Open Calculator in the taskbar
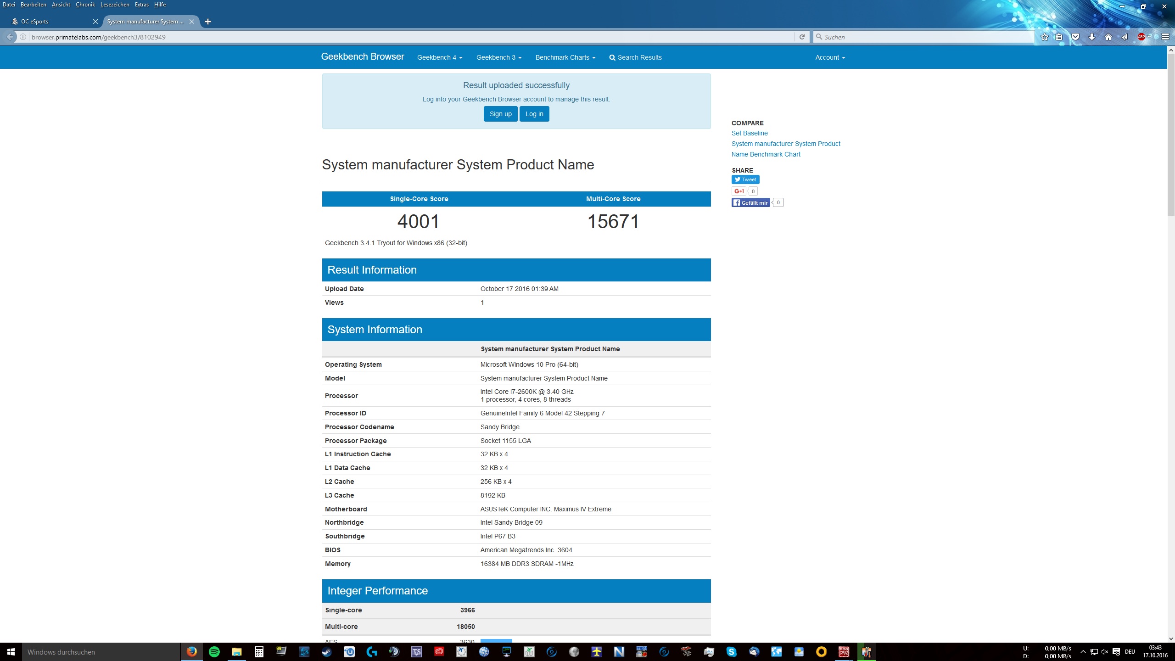 click(259, 652)
